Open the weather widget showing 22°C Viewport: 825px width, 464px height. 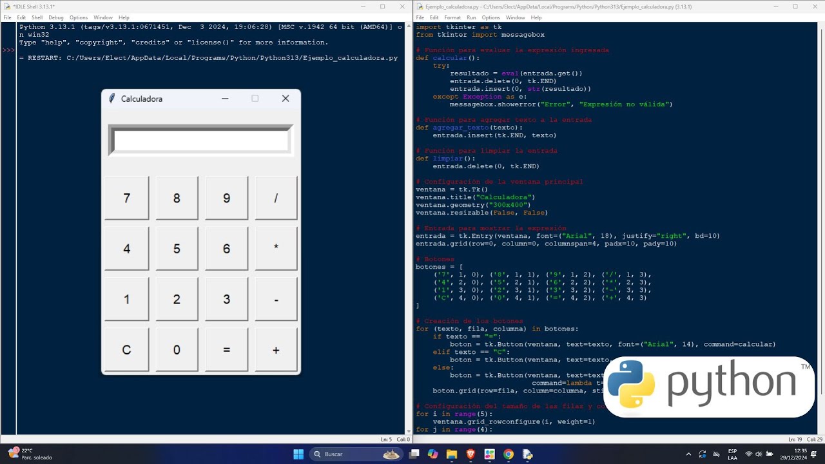click(x=30, y=454)
